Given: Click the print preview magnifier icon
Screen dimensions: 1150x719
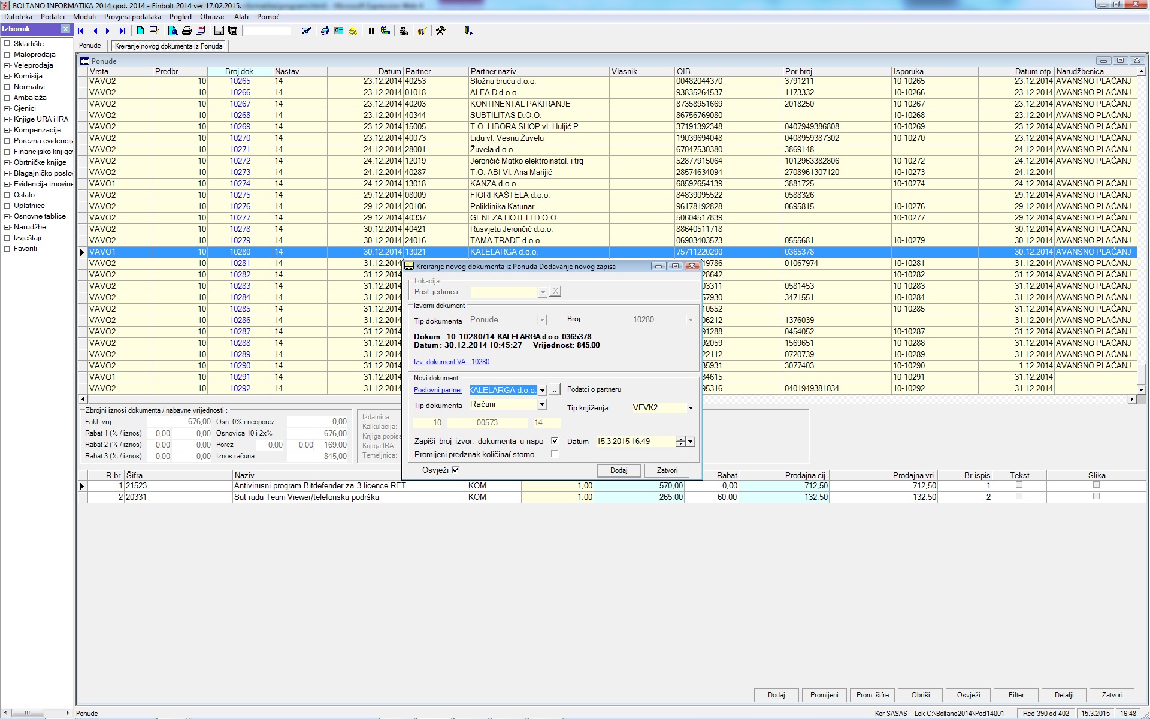Looking at the screenshot, I should [x=172, y=31].
